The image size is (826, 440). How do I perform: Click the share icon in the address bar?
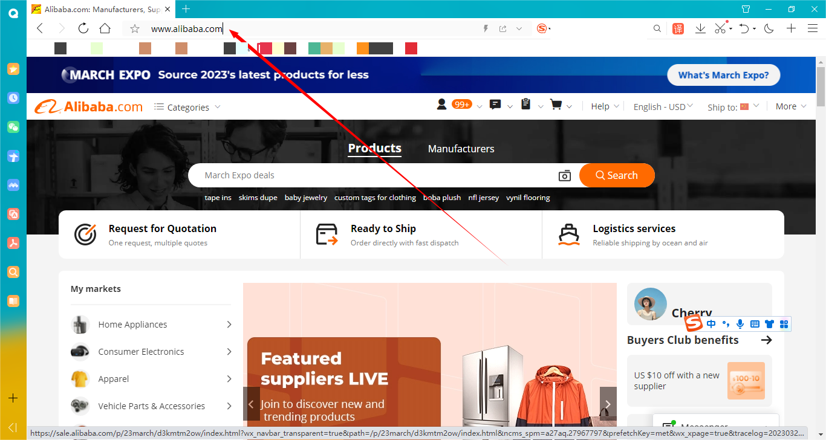coord(502,28)
